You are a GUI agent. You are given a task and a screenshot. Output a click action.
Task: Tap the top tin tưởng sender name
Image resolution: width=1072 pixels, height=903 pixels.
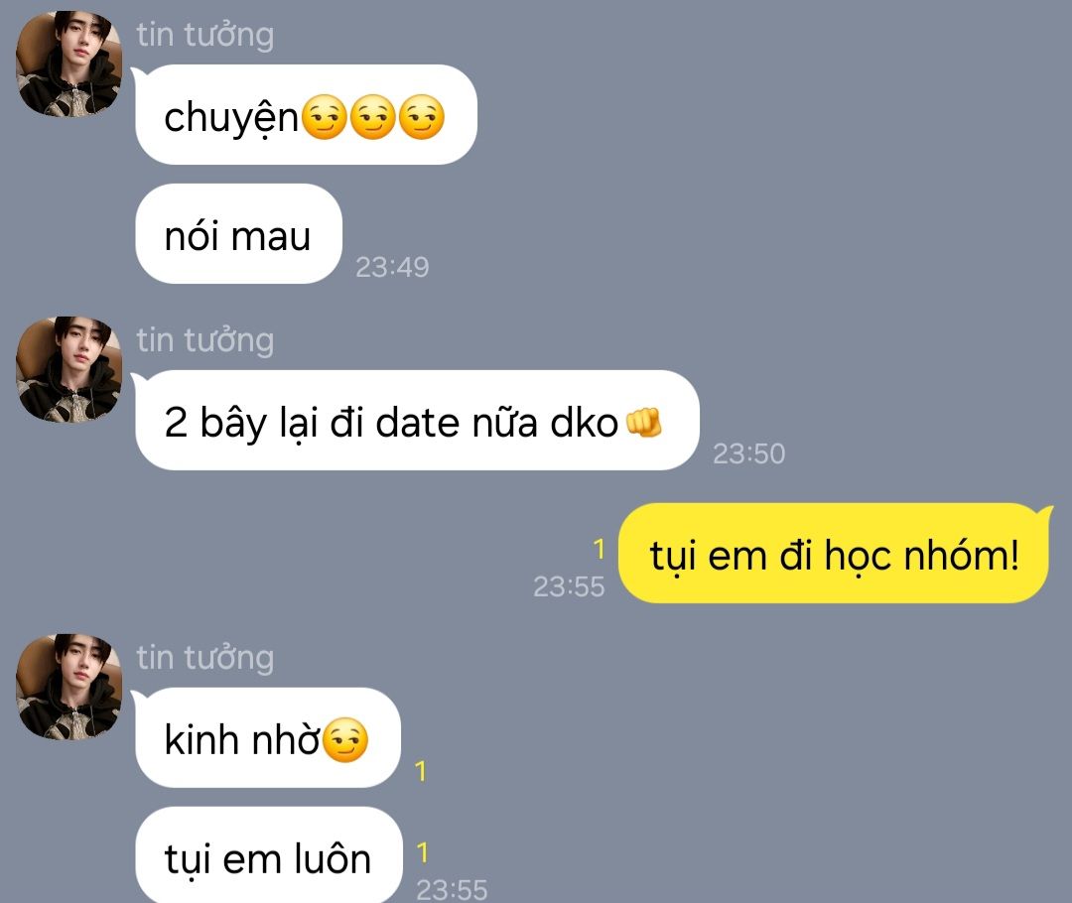tap(205, 35)
